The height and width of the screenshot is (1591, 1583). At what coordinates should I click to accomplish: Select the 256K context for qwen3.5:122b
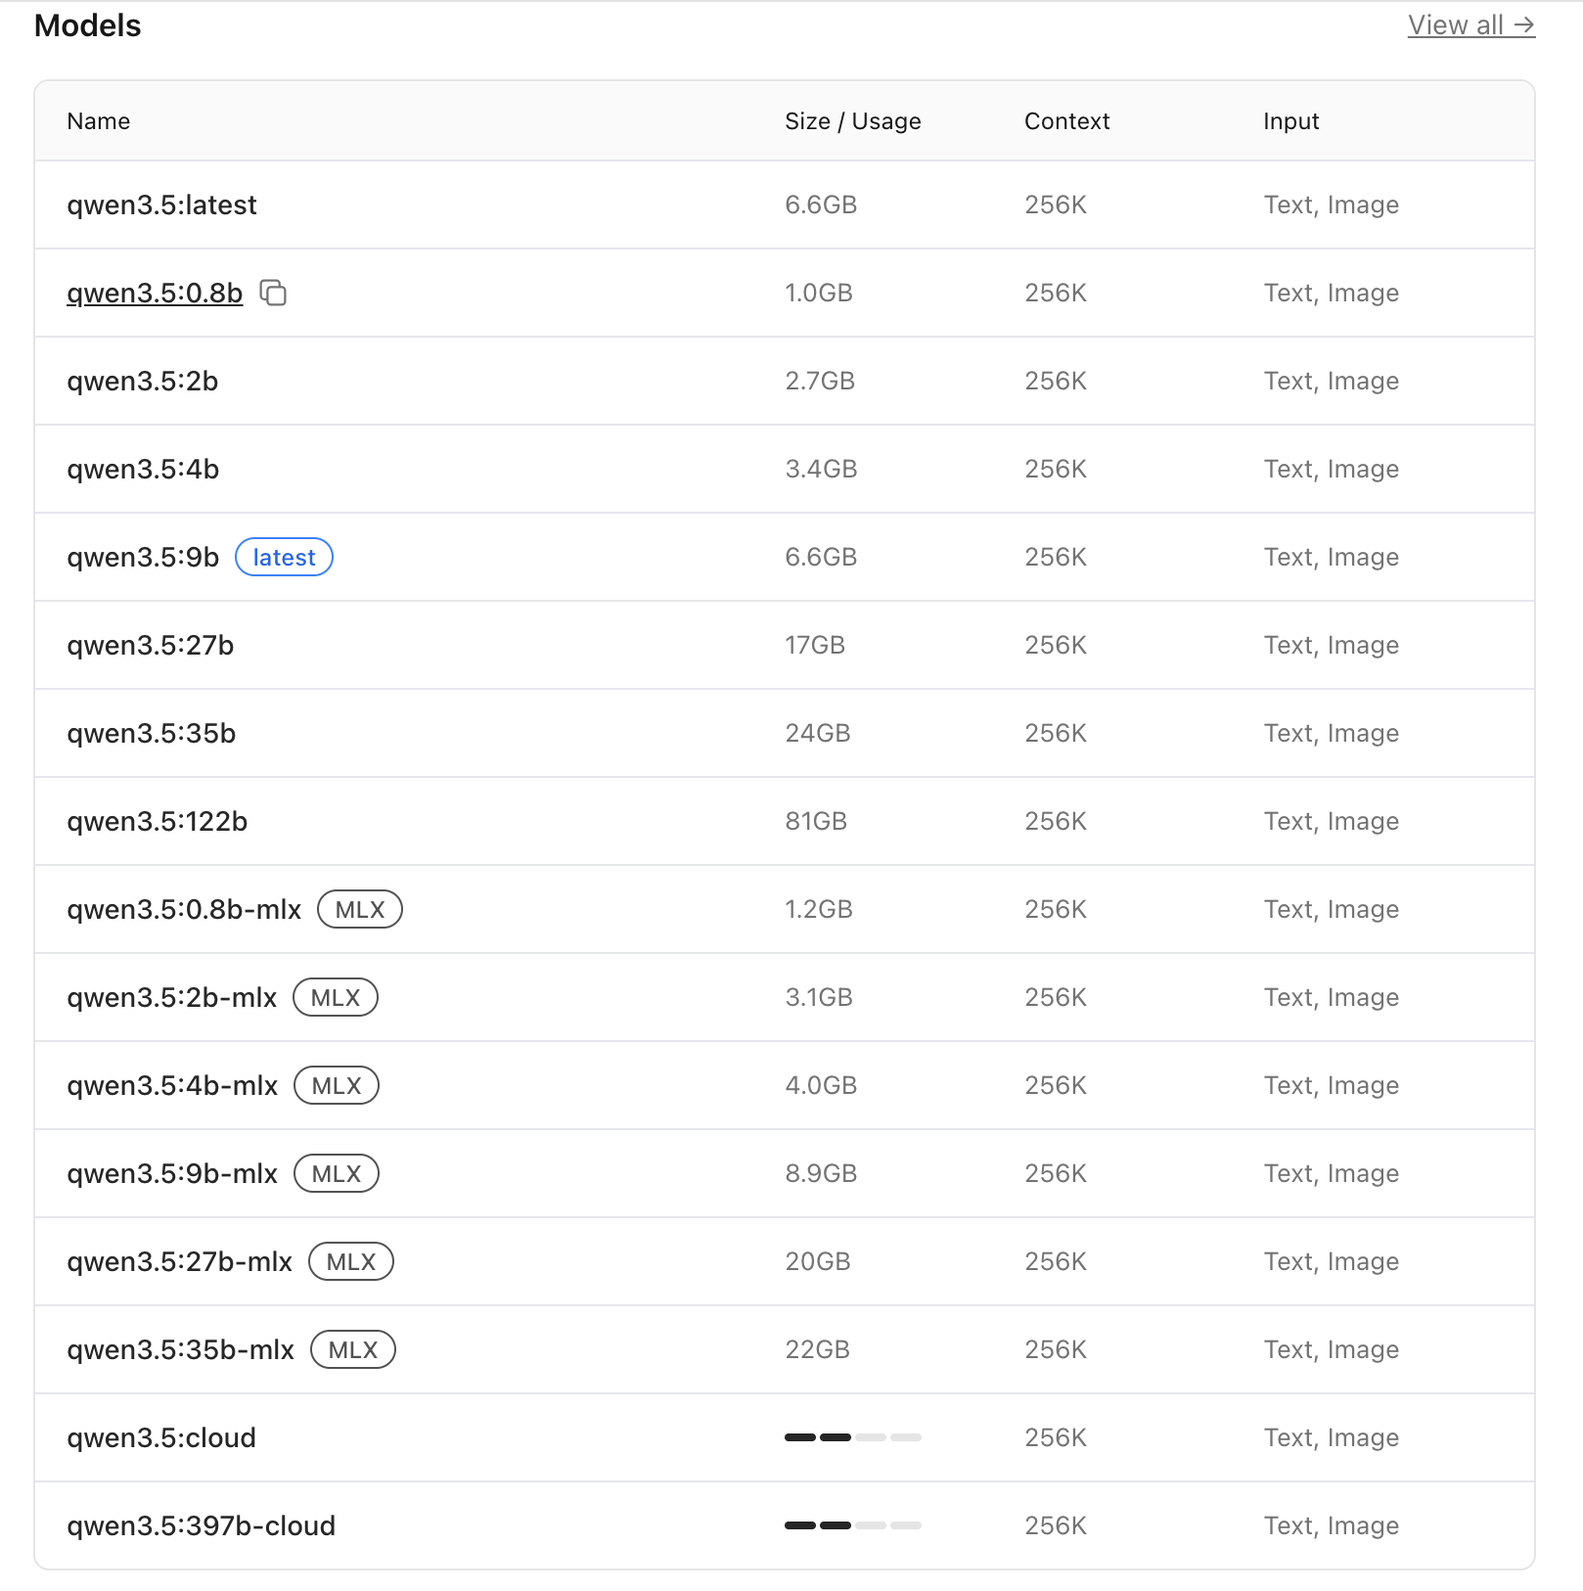[x=1056, y=821]
